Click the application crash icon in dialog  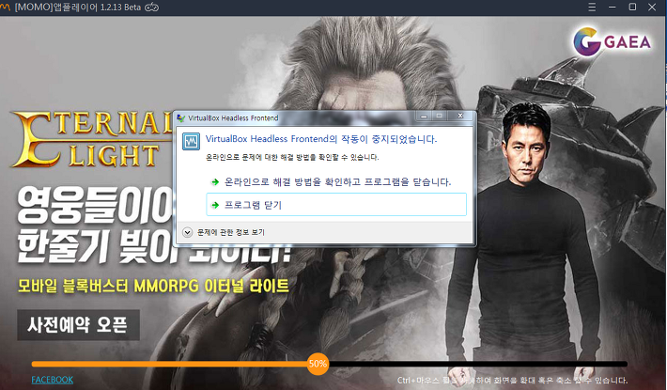pos(191,141)
